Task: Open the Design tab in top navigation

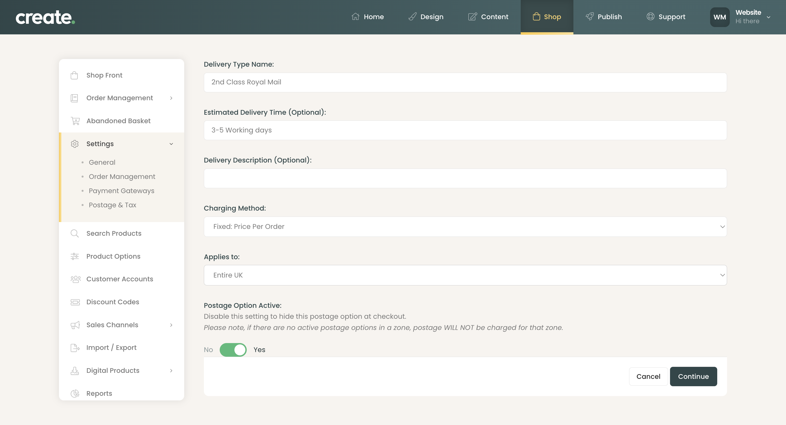Action: click(426, 17)
